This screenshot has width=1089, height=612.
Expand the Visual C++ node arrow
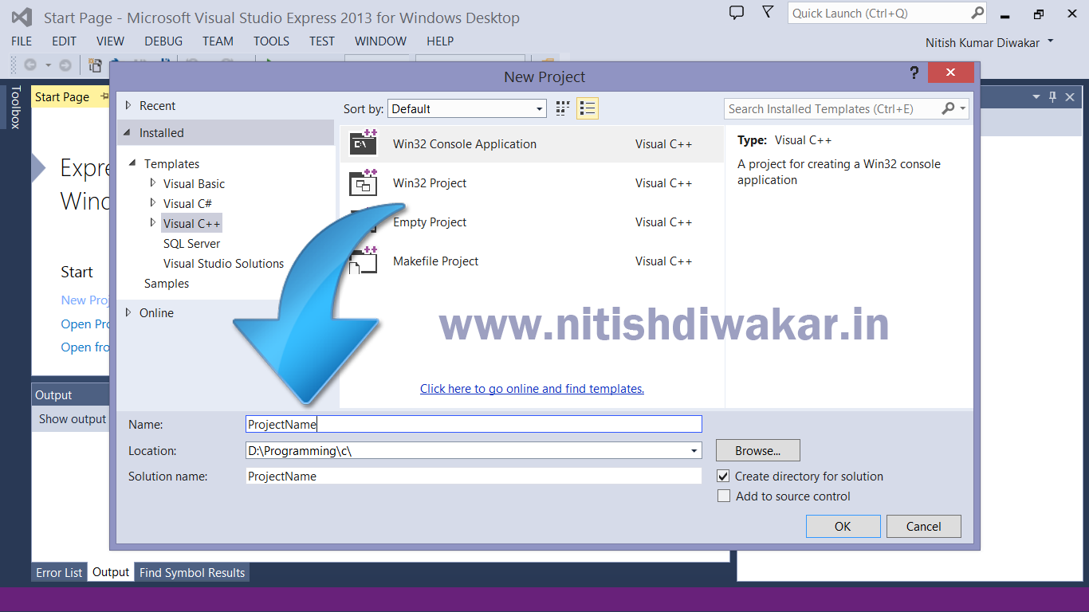[x=153, y=222]
